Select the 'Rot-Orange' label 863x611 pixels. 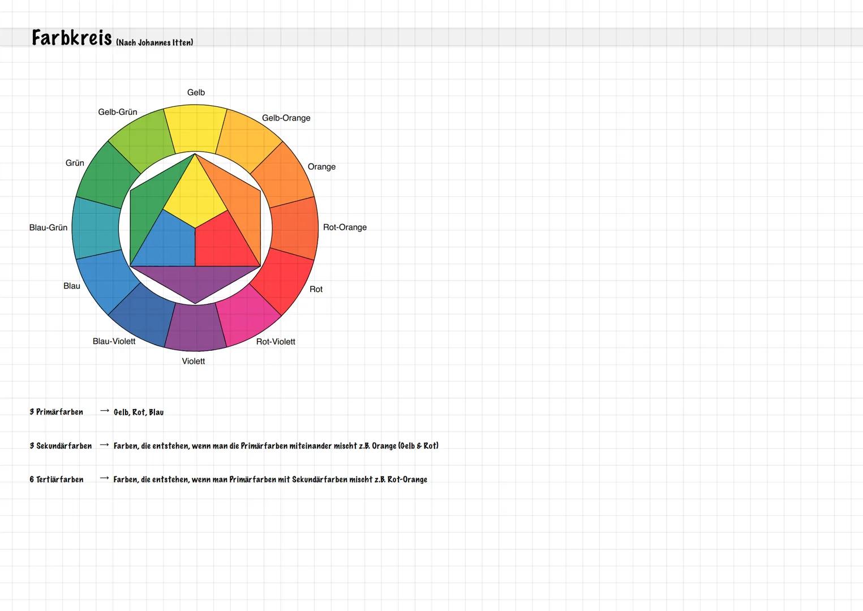(345, 227)
